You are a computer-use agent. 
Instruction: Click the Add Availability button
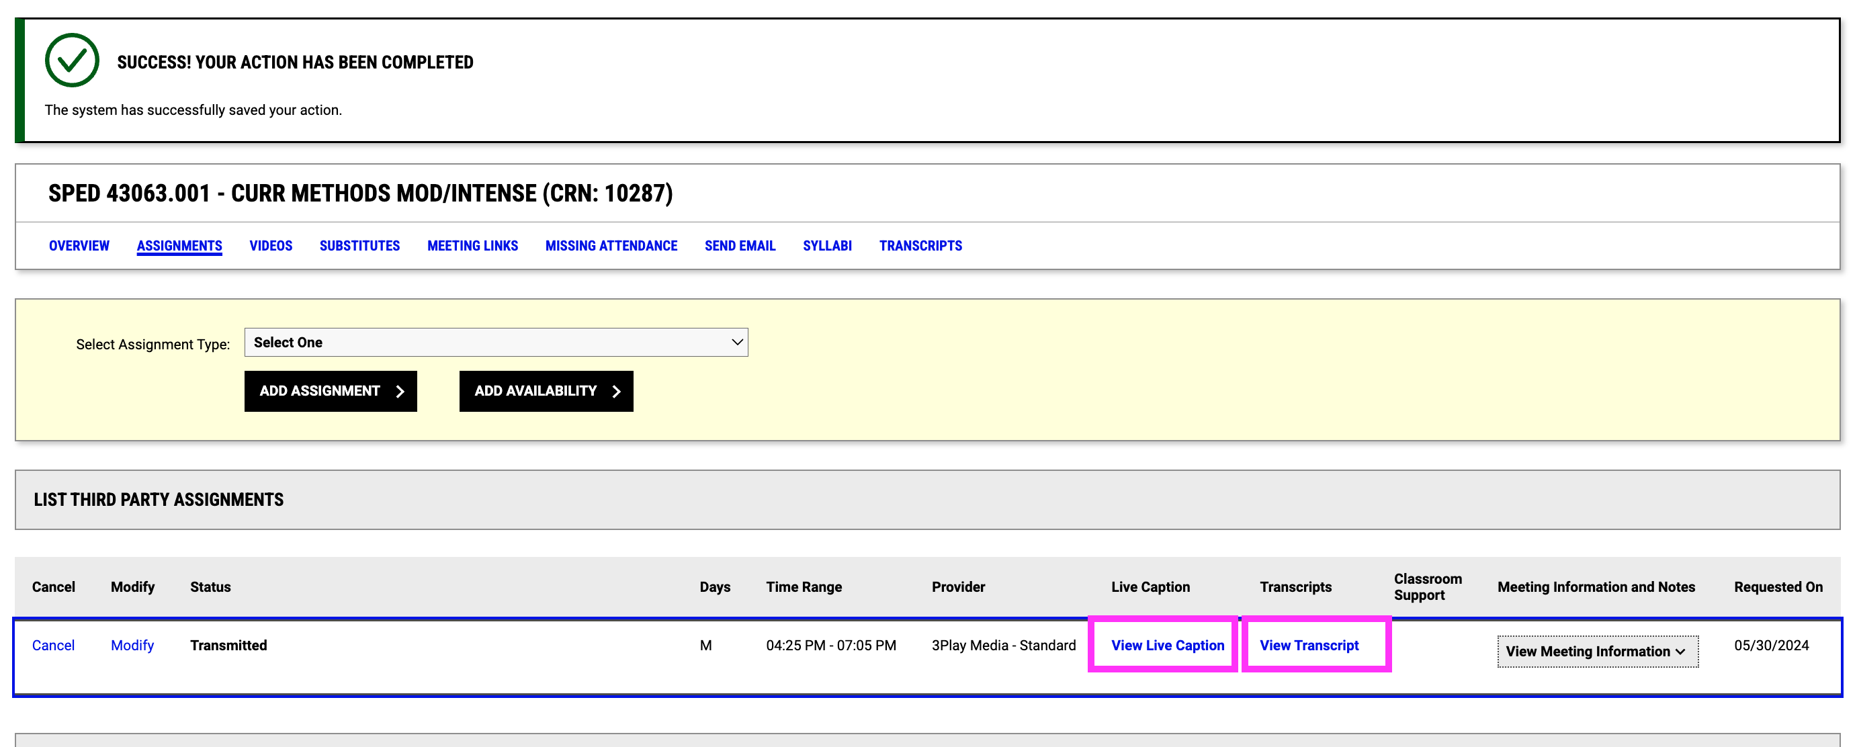[x=546, y=392]
